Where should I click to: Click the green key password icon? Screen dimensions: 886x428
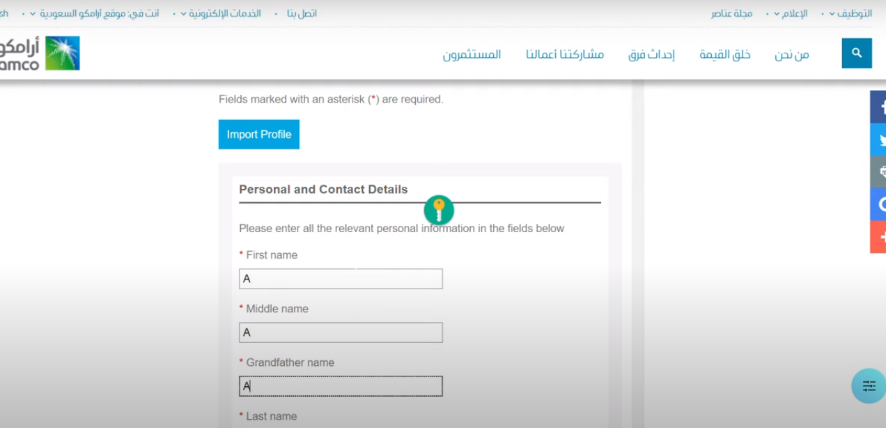coord(439,210)
